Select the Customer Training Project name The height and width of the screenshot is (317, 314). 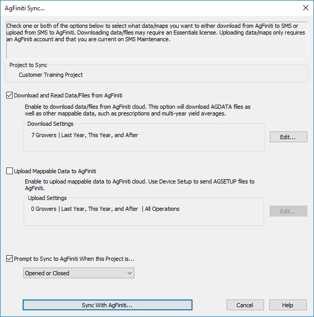pyautogui.click(x=51, y=75)
